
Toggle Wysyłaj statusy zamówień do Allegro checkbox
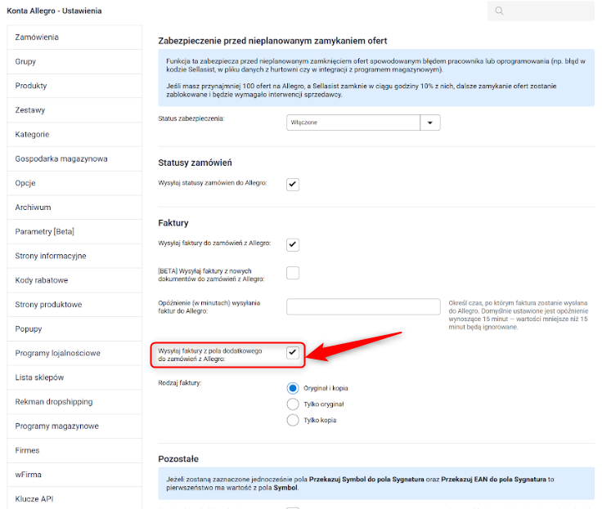point(293,184)
